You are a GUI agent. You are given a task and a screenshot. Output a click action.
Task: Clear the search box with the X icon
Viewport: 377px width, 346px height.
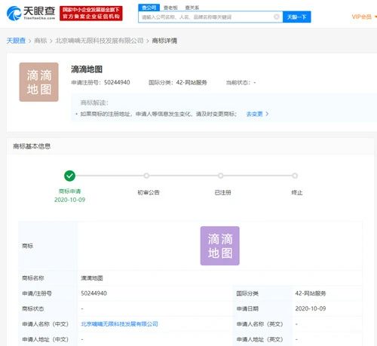(x=277, y=17)
